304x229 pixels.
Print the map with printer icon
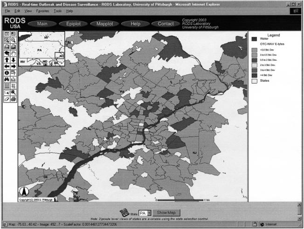pyautogui.click(x=13, y=99)
